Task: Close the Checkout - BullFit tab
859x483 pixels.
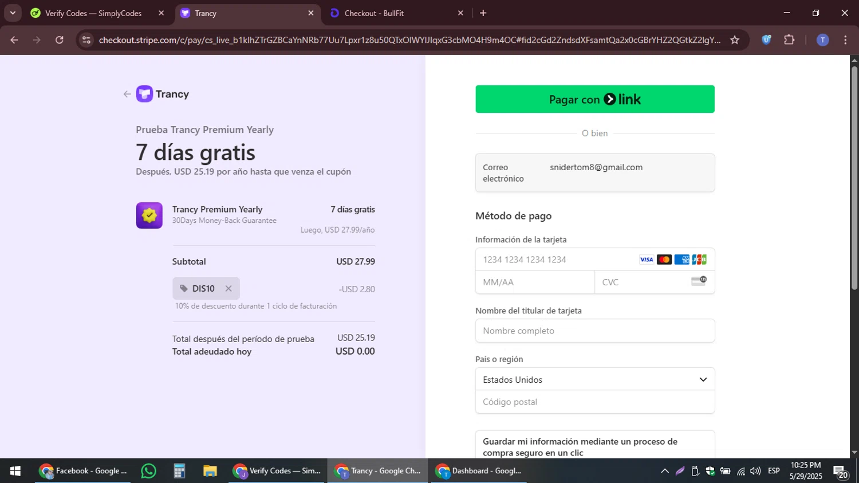Action: click(460, 13)
